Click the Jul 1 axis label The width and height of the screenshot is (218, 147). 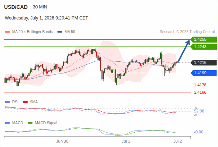pyautogui.click(x=126, y=141)
